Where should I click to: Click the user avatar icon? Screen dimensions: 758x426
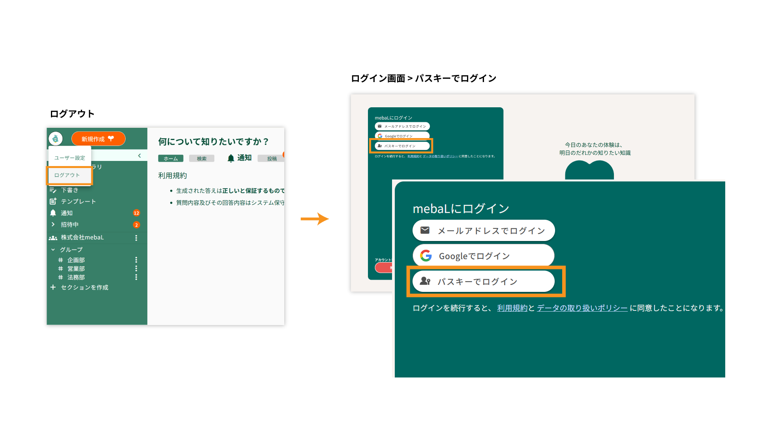pos(56,138)
